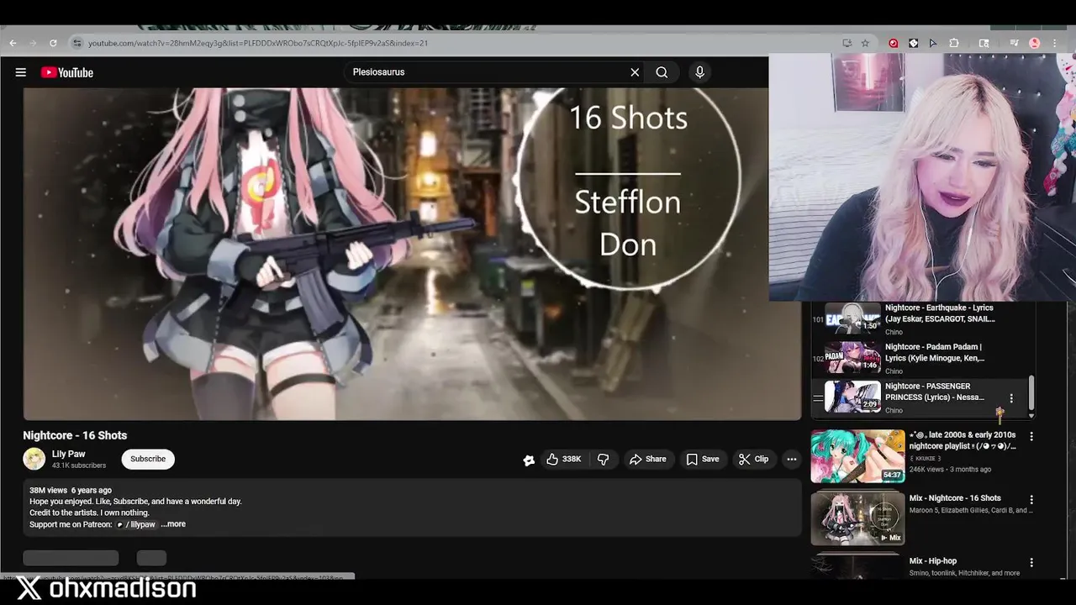View site information icon in address bar
Viewport: 1076px width, 605px height.
pyautogui.click(x=76, y=43)
